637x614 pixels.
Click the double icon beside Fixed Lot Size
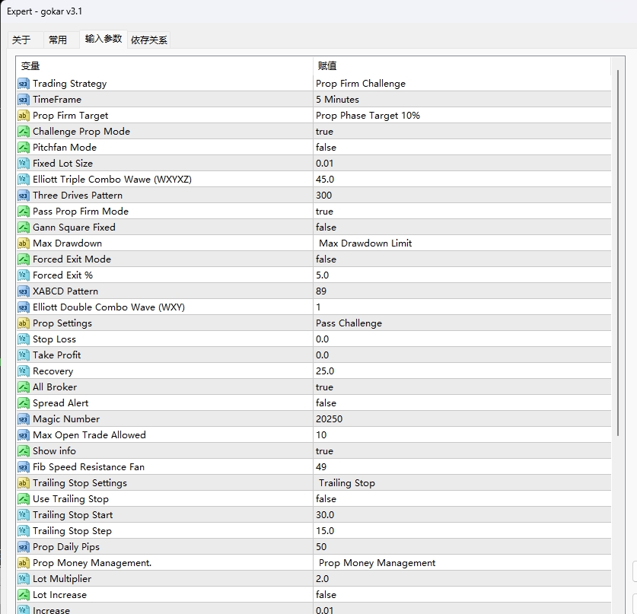click(x=23, y=164)
